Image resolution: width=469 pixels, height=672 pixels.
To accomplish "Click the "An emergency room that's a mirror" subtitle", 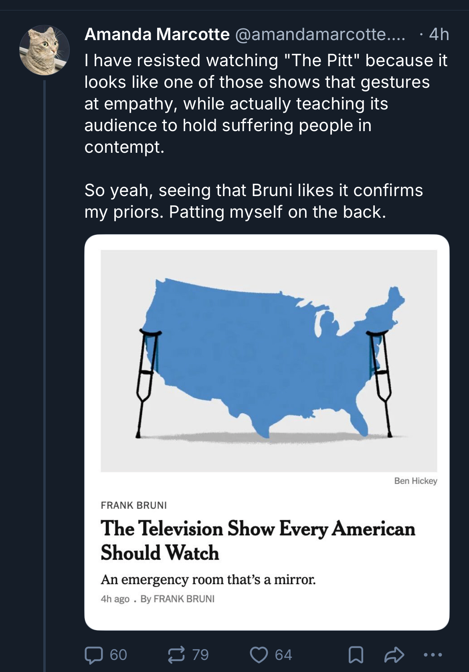I will 208,579.
